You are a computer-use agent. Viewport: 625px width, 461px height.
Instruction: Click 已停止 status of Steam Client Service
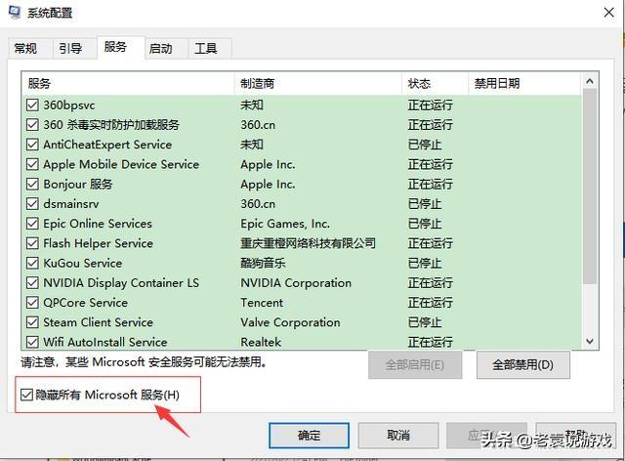tap(425, 322)
